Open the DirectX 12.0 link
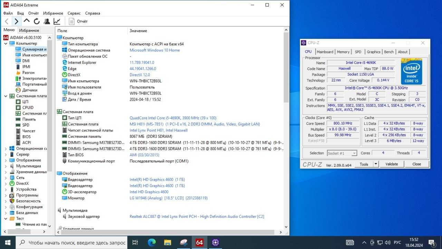Screen dimensions: 442x249 click(140, 75)
